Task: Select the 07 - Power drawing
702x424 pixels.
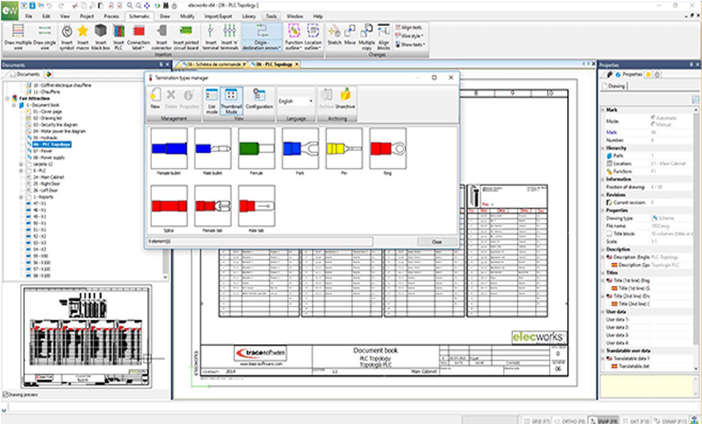Action: pos(42,151)
